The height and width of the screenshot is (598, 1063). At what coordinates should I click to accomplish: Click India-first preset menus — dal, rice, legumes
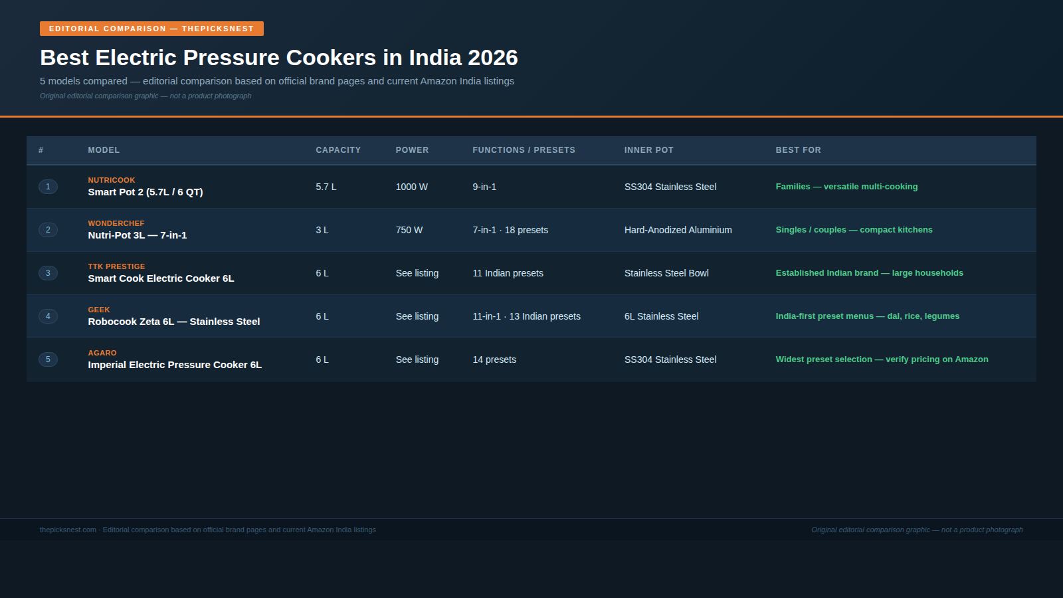point(868,316)
